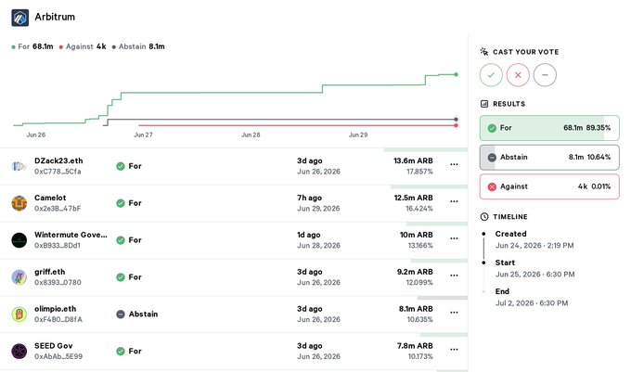The width and height of the screenshot is (631, 372).
Task: Open Camelot voter profile
Action: [x=50, y=198]
